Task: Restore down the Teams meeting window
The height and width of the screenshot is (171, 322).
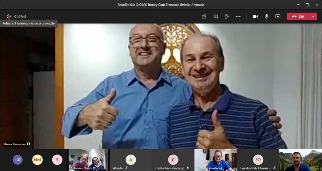Action: [307, 4]
